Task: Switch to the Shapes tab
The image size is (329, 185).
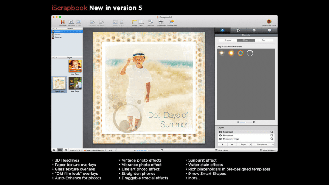Action: point(228,40)
